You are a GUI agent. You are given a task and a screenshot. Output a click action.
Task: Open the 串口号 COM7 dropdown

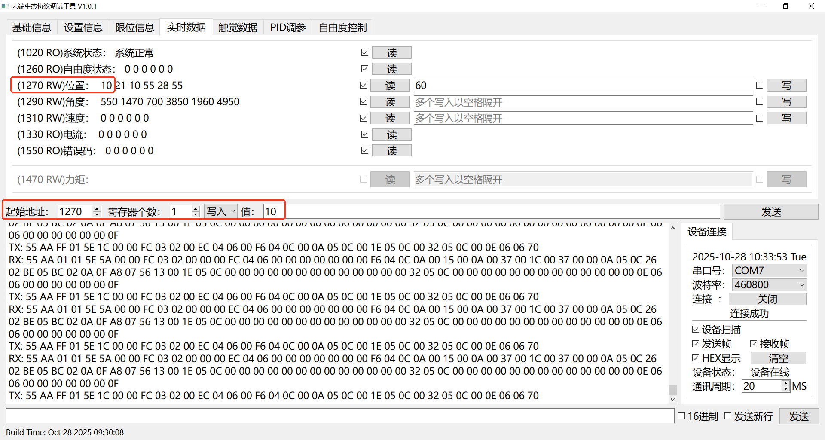click(769, 271)
